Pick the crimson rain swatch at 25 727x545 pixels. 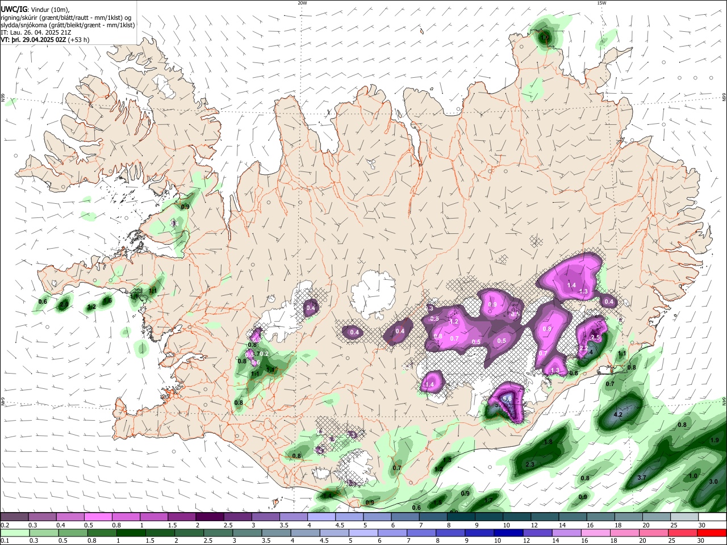coord(683,533)
